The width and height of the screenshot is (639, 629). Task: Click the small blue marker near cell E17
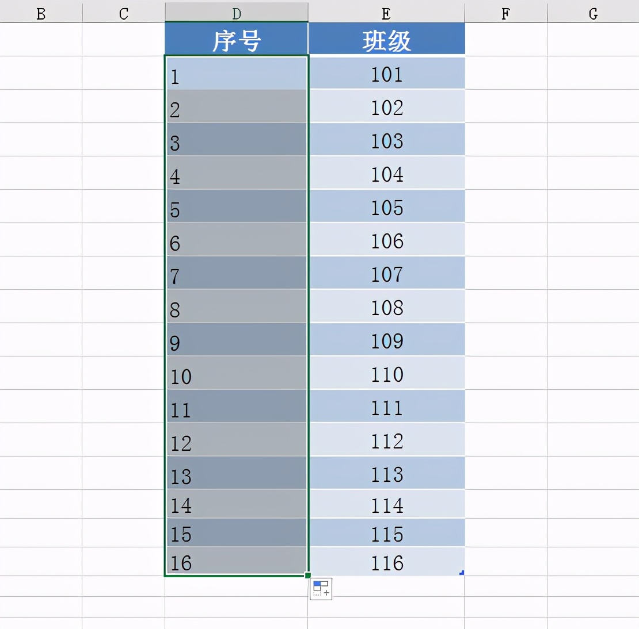[x=461, y=572]
